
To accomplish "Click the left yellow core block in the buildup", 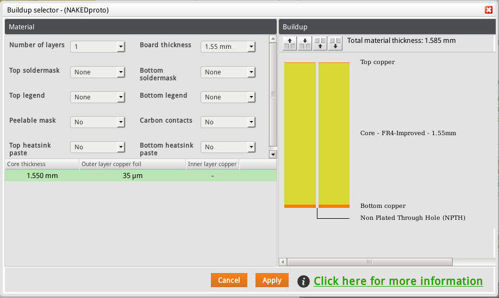I will [300, 134].
